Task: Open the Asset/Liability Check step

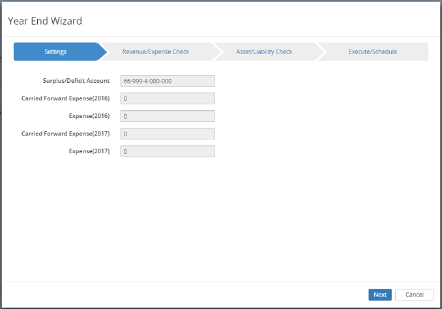Action: point(264,52)
